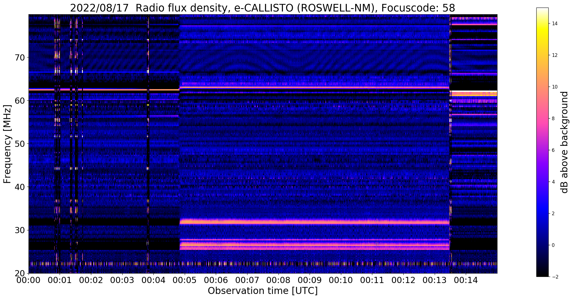Click the 'Observation time [UTC]' axis label

pyautogui.click(x=263, y=291)
